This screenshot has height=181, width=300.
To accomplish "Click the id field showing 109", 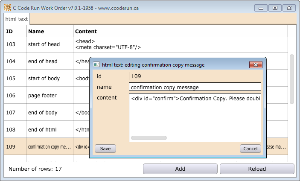I will pyautogui.click(x=195, y=76).
